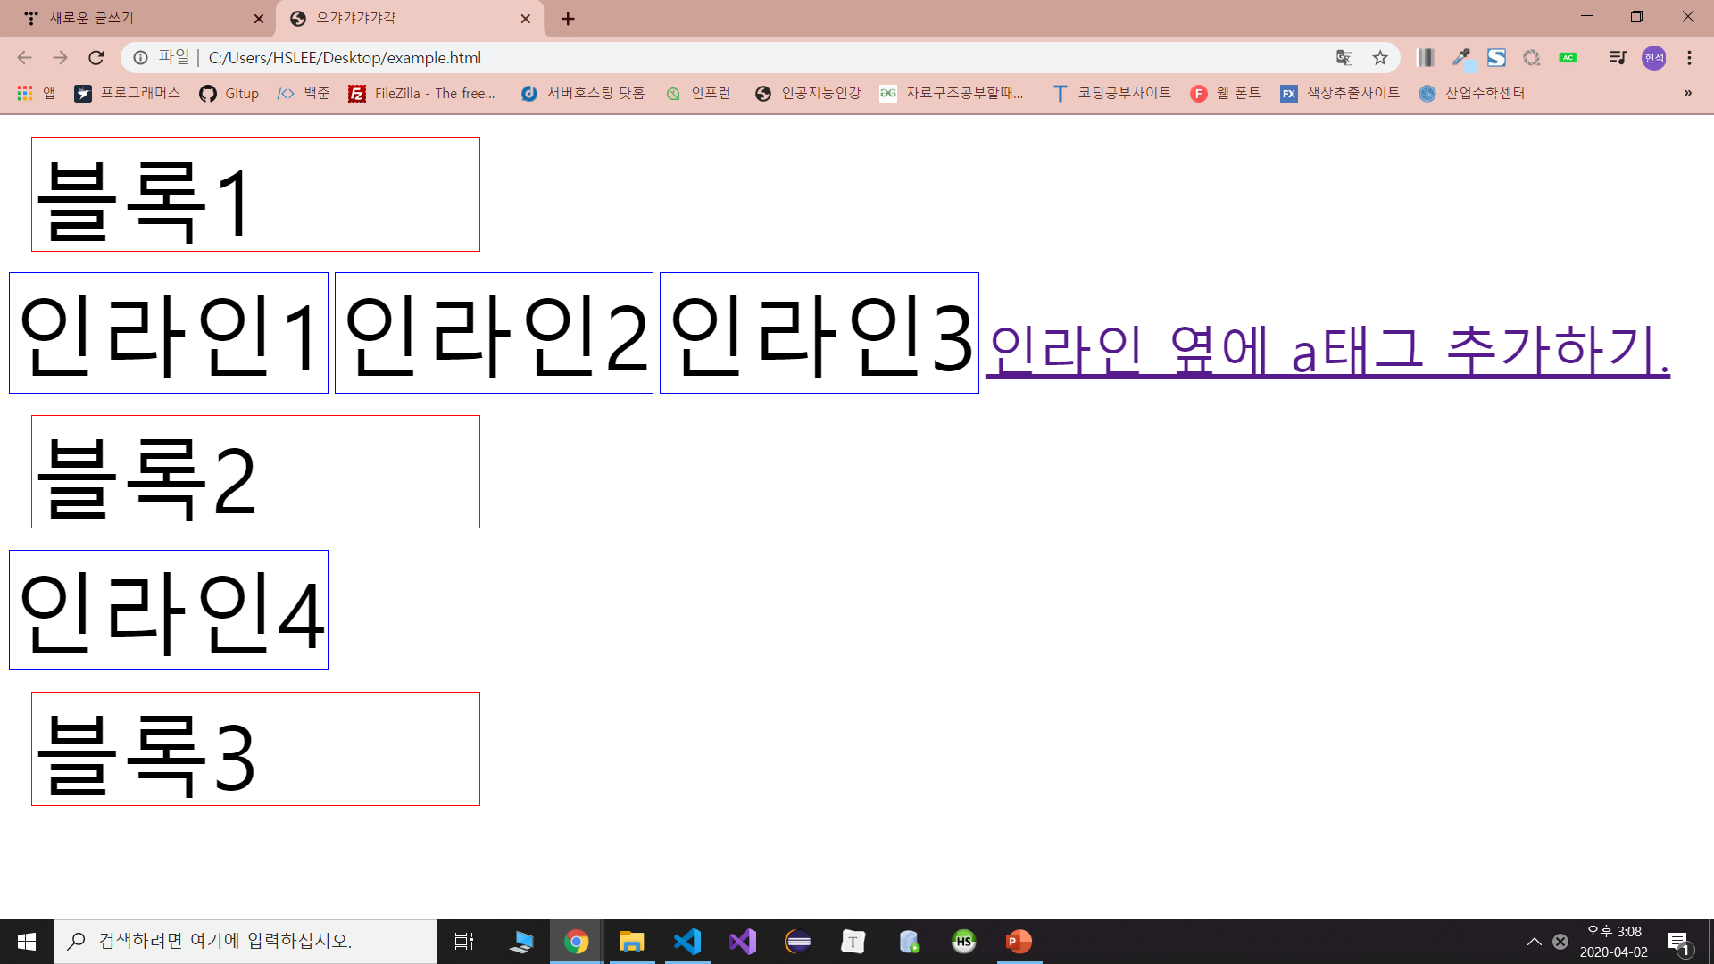The image size is (1714, 964).
Task: Click the 블록3 box
Action: click(x=255, y=749)
